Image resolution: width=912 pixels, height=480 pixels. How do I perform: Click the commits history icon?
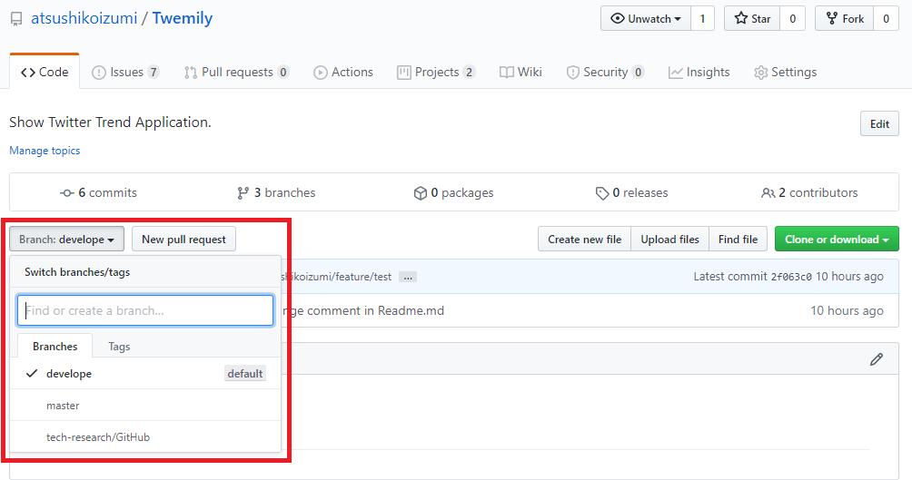tap(67, 193)
